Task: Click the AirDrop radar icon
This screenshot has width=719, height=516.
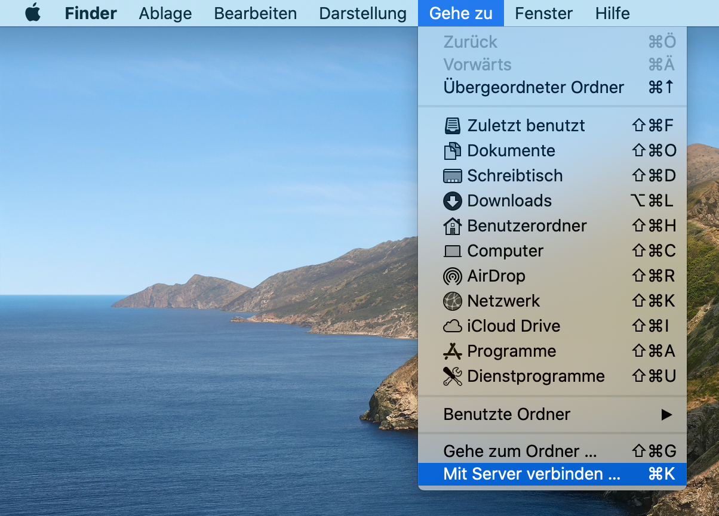Action: coord(453,276)
